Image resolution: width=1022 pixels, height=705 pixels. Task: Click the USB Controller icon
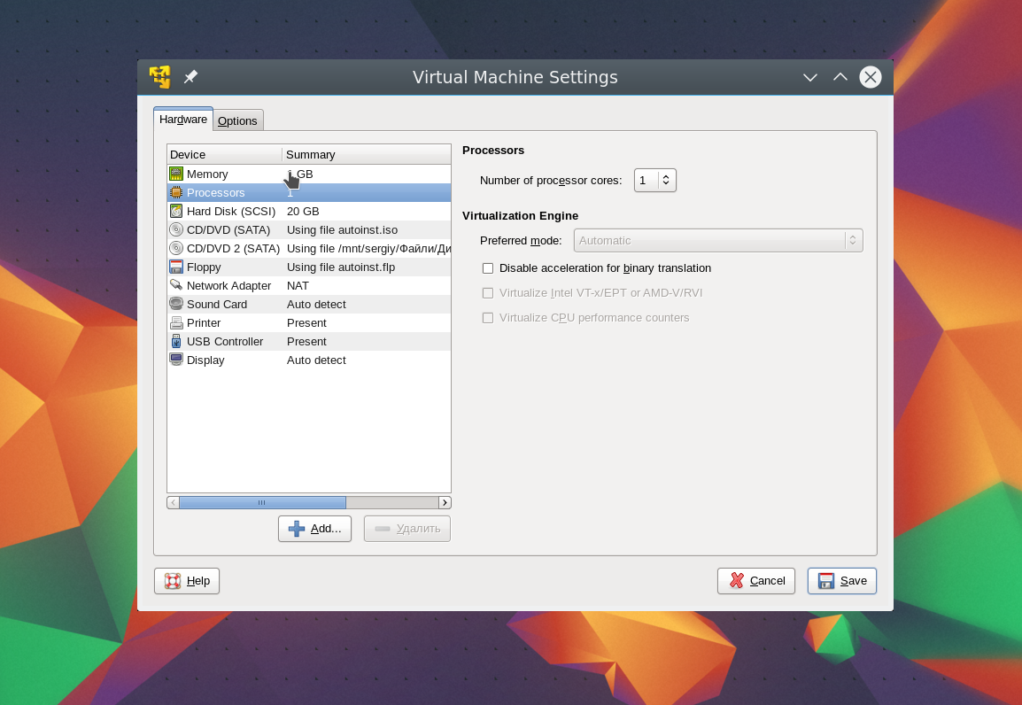[x=176, y=342]
